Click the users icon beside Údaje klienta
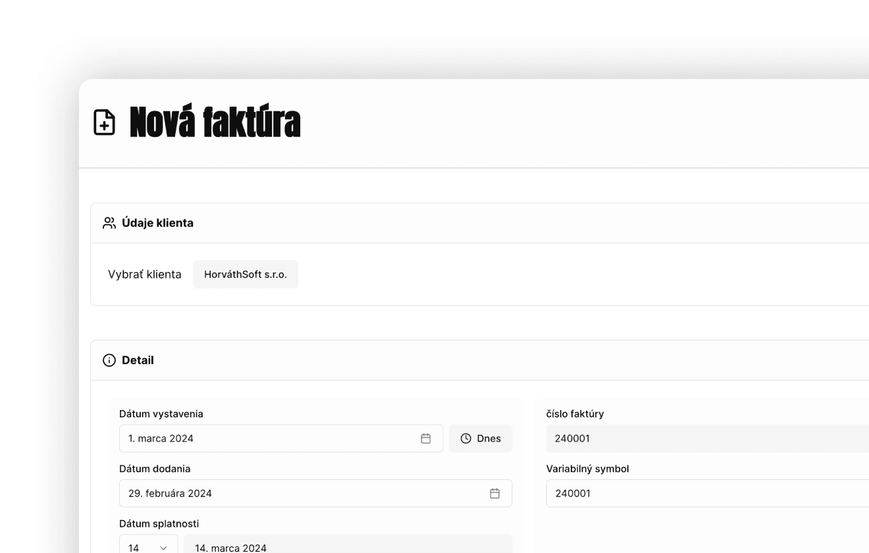 click(109, 223)
